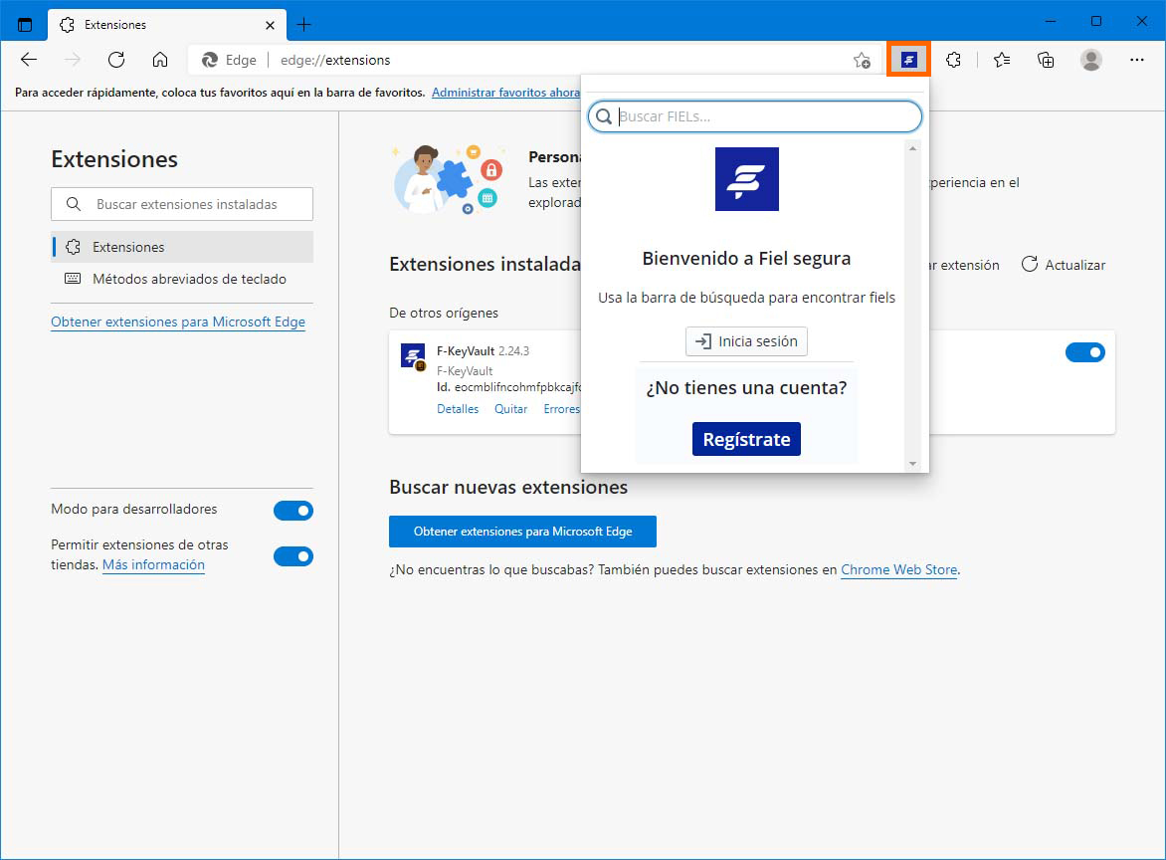Click the user profile avatar

(x=1091, y=60)
